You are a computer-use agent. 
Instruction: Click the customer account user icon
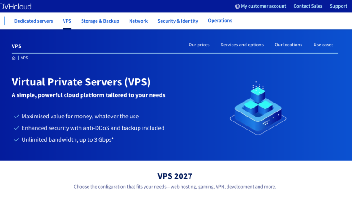[237, 6]
